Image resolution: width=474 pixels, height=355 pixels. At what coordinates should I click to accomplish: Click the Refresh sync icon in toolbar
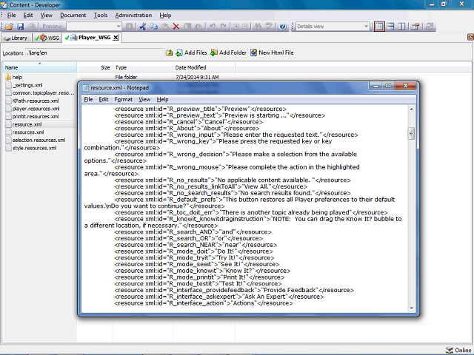[430, 27]
